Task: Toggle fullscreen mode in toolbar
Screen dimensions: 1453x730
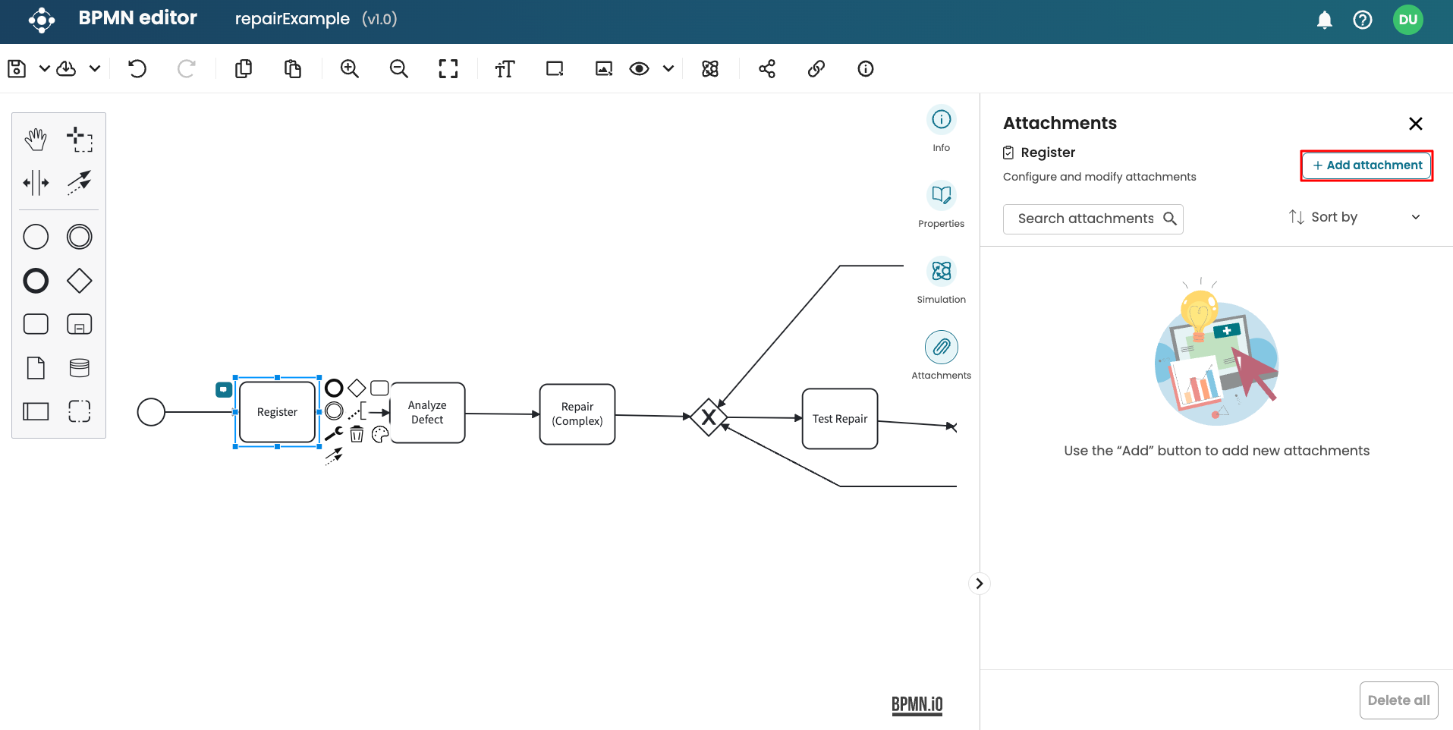Action: [448, 69]
